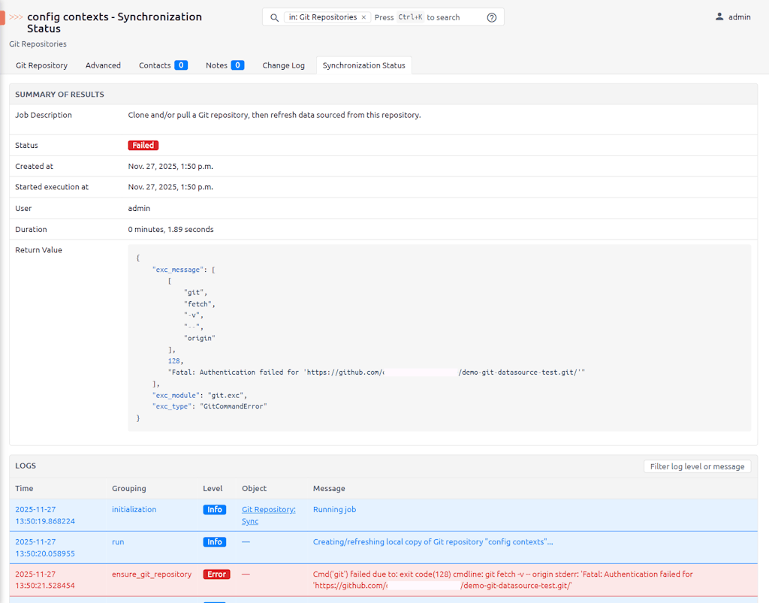769x603 pixels.
Task: Select the Synchronization Status tab
Action: pyautogui.click(x=363, y=65)
